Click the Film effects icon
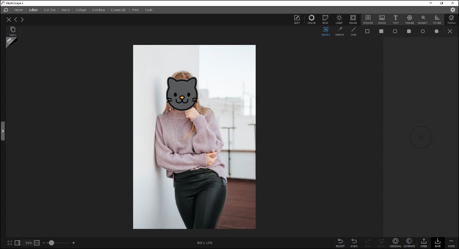Viewport: 459px width, 249px height. pyautogui.click(x=325, y=19)
